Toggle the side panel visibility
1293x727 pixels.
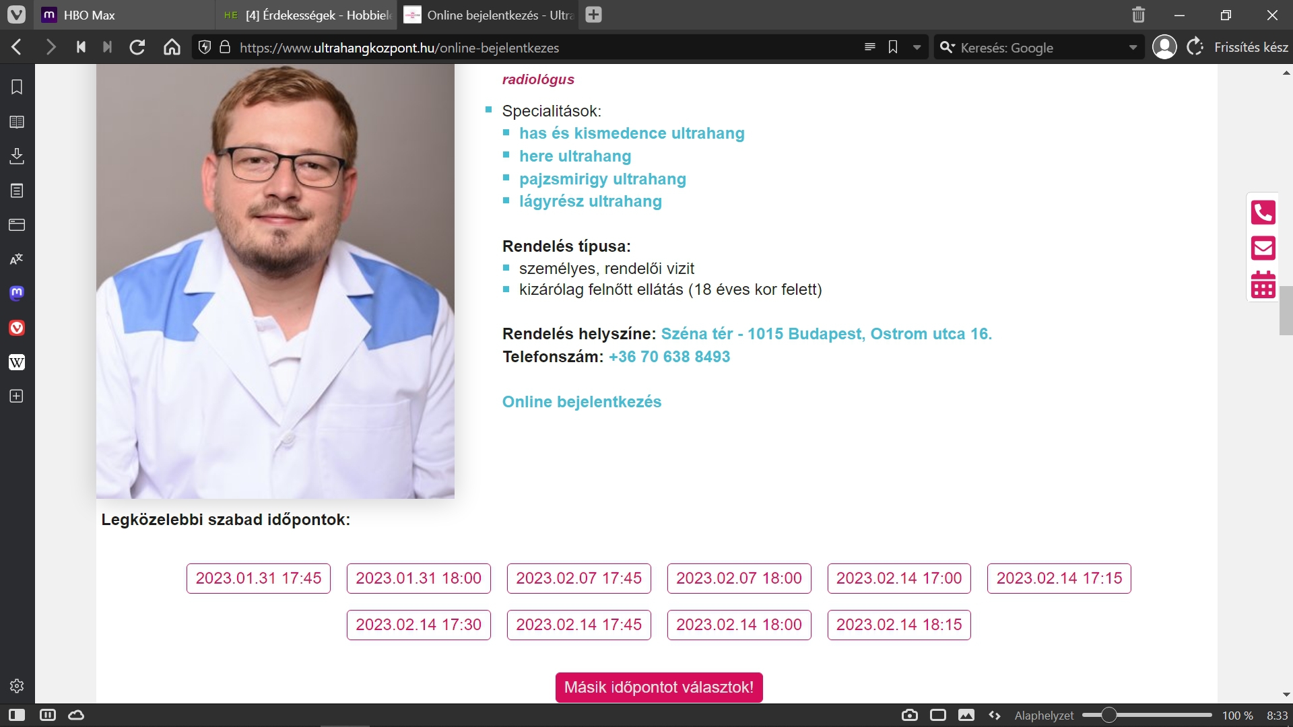pos(17,715)
